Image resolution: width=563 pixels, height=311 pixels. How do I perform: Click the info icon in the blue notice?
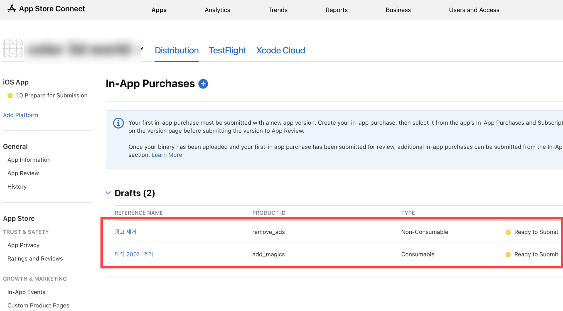pyautogui.click(x=118, y=123)
